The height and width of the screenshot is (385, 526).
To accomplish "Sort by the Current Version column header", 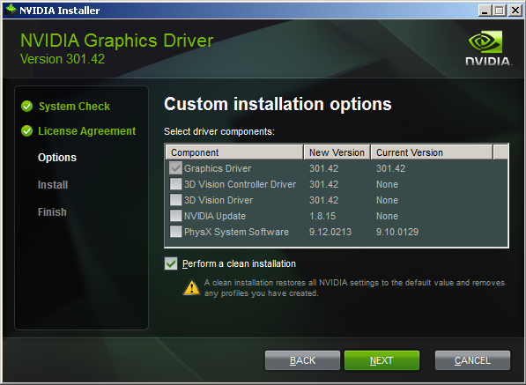I will (432, 152).
